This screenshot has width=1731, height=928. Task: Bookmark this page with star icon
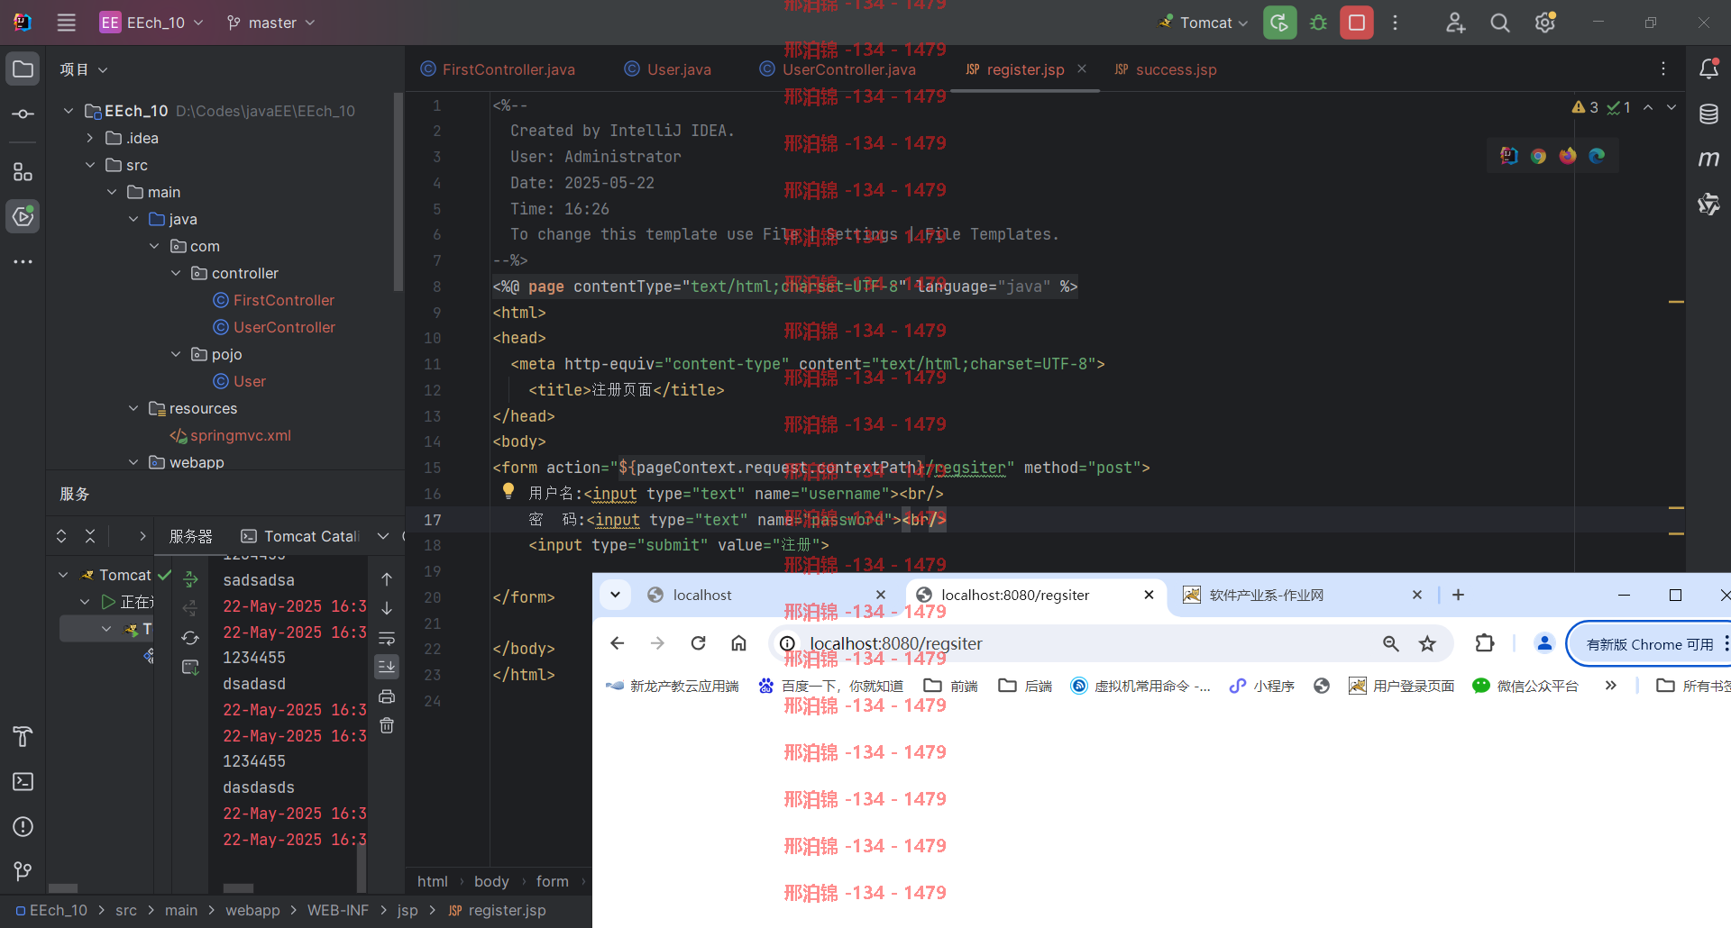pyautogui.click(x=1427, y=643)
